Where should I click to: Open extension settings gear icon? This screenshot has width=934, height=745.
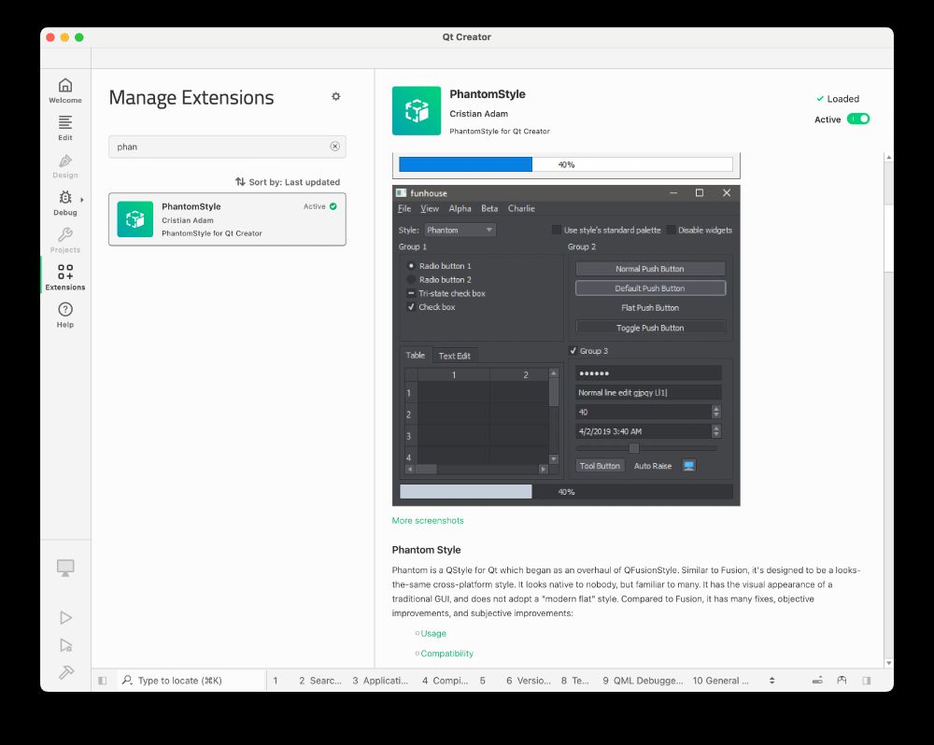pos(336,96)
